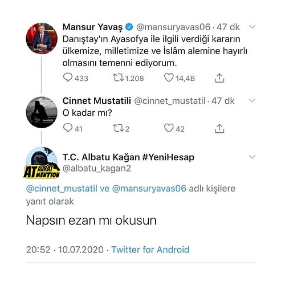
Task: Share Mansur Yavaş's tweet
Action: tap(219, 78)
